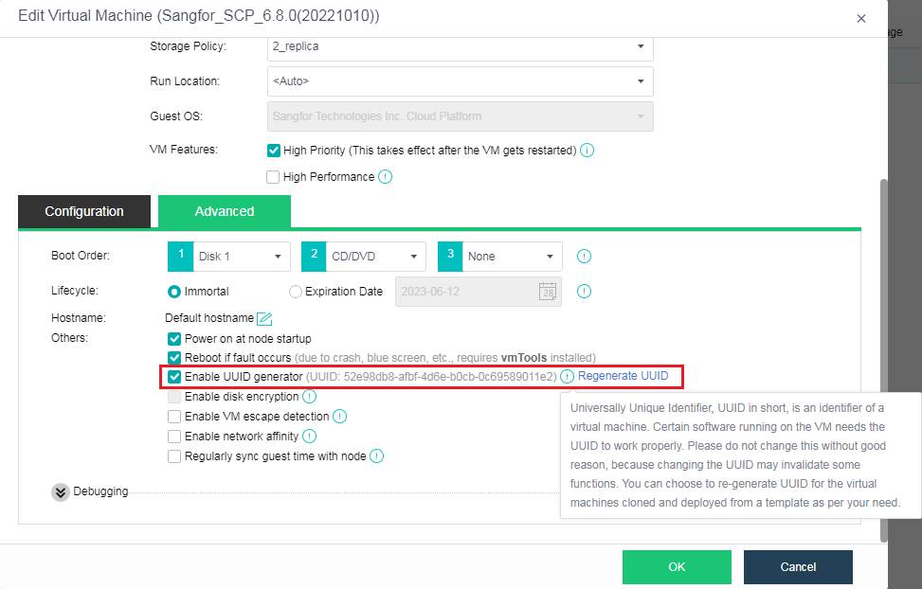The image size is (922, 589).
Task: Click info icon beside Enable VM escape detection
Action: click(339, 417)
